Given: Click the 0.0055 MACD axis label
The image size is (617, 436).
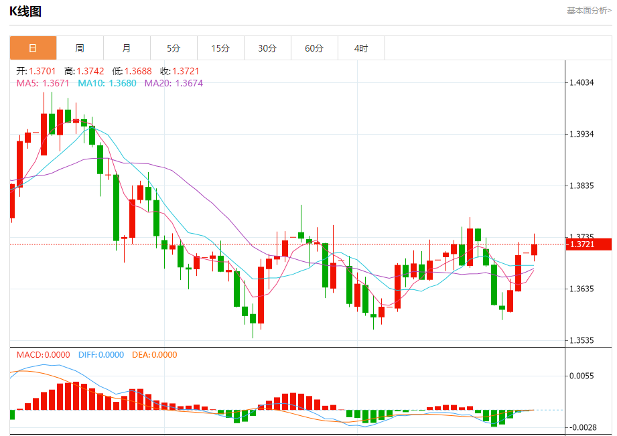Looking at the screenshot, I should coord(581,376).
